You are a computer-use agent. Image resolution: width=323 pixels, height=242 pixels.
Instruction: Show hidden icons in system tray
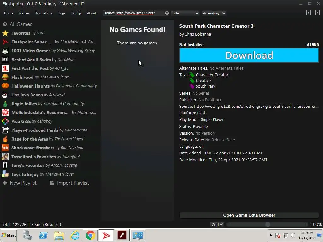[271, 235]
